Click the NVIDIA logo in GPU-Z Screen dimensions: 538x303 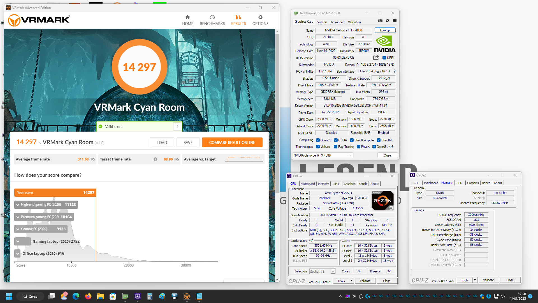385,44
